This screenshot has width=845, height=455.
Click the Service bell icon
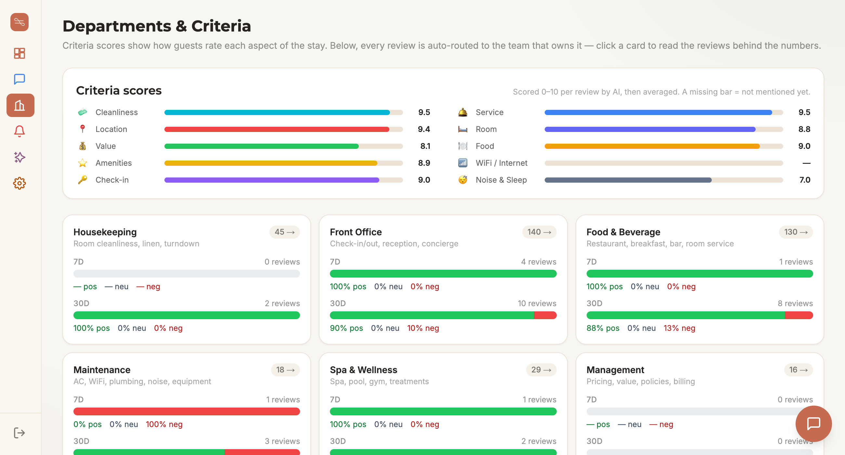(x=462, y=112)
